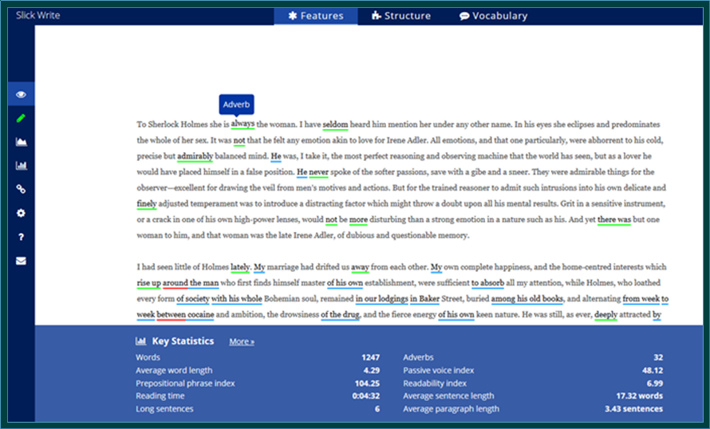Click the link chain icon in sidebar
The width and height of the screenshot is (710, 429).
pyautogui.click(x=21, y=189)
